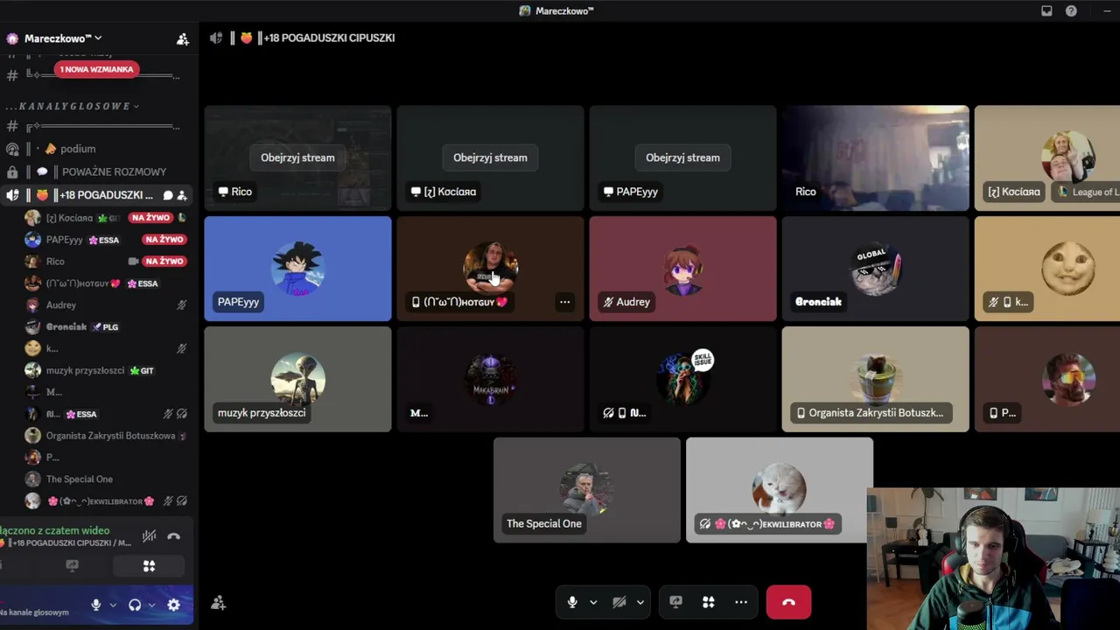
Task: Select the +18 POGADUSZKI voice channel
Action: (x=96, y=195)
